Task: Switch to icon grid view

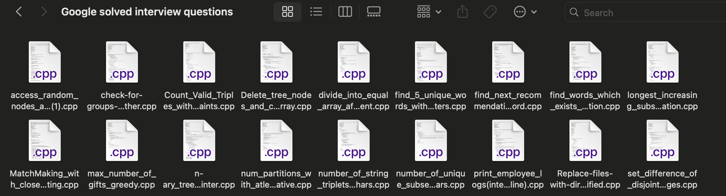Action: pyautogui.click(x=287, y=12)
